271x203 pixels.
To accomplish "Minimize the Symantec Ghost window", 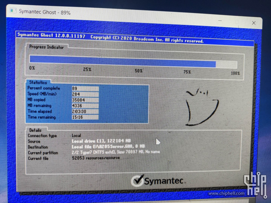I will [x=220, y=20].
